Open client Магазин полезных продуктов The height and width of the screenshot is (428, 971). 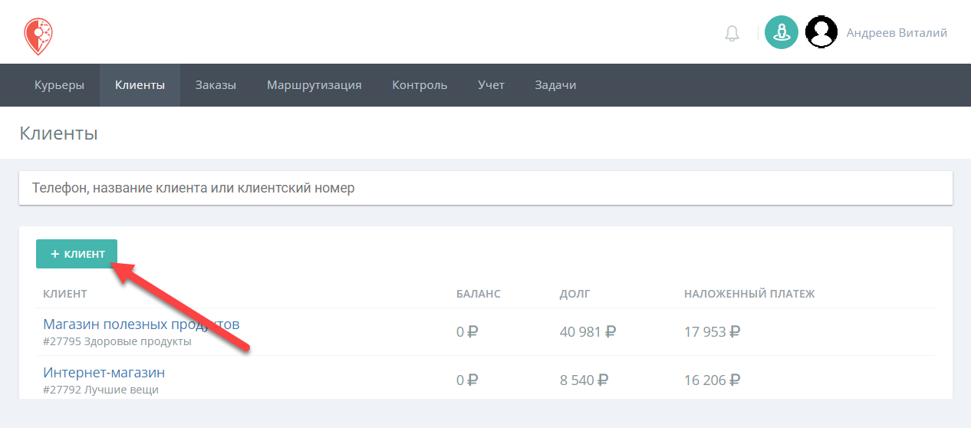141,324
